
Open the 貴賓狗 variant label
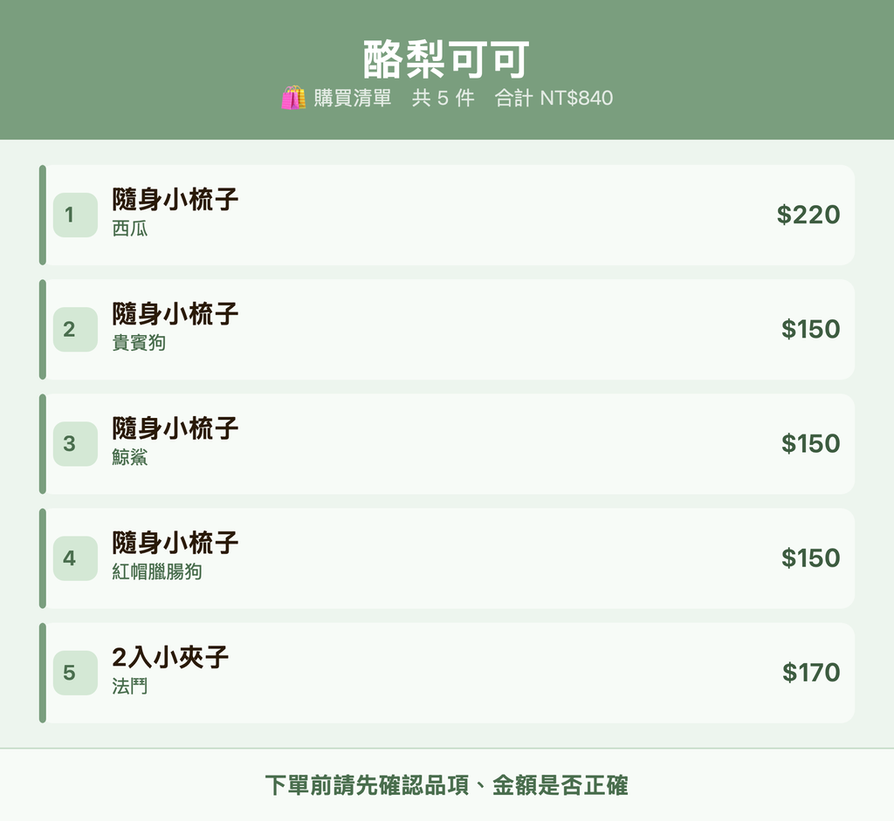tap(139, 343)
